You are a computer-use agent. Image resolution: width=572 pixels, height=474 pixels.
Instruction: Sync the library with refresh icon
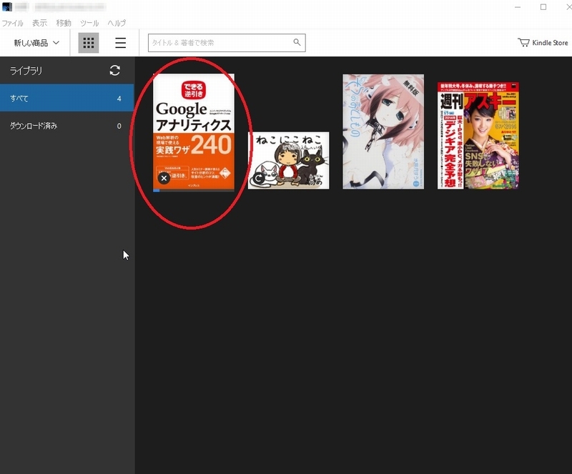pyautogui.click(x=115, y=71)
